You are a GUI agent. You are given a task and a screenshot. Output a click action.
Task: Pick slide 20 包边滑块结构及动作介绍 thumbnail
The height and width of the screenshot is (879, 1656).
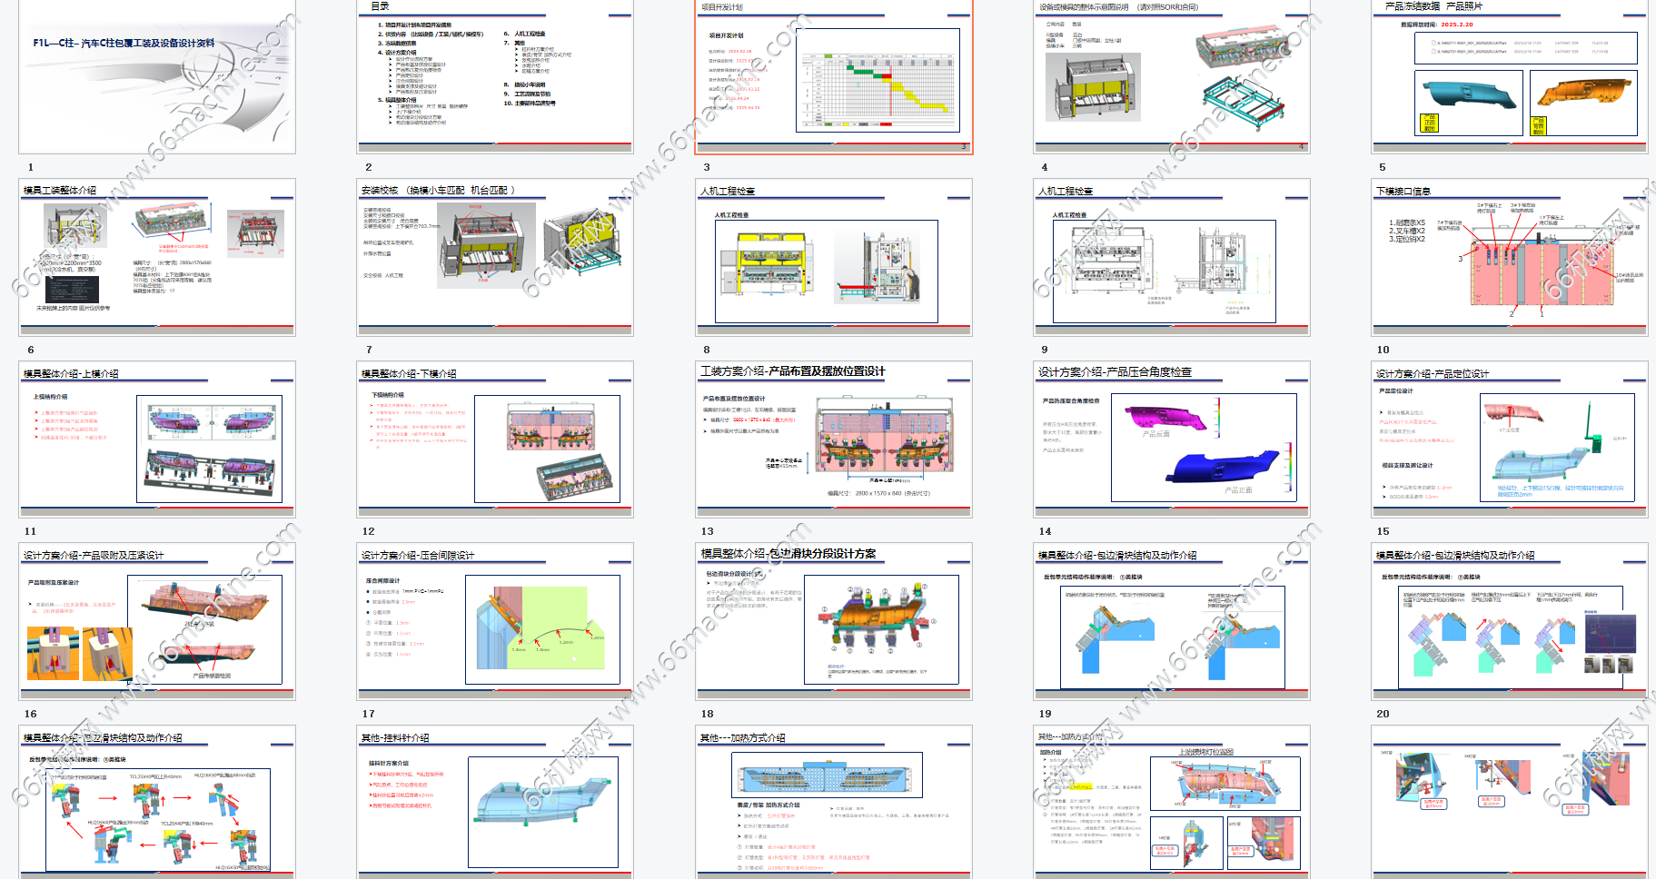click(x=1510, y=622)
